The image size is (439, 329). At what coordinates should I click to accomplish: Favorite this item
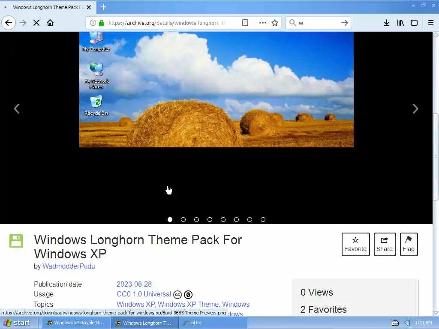355,244
